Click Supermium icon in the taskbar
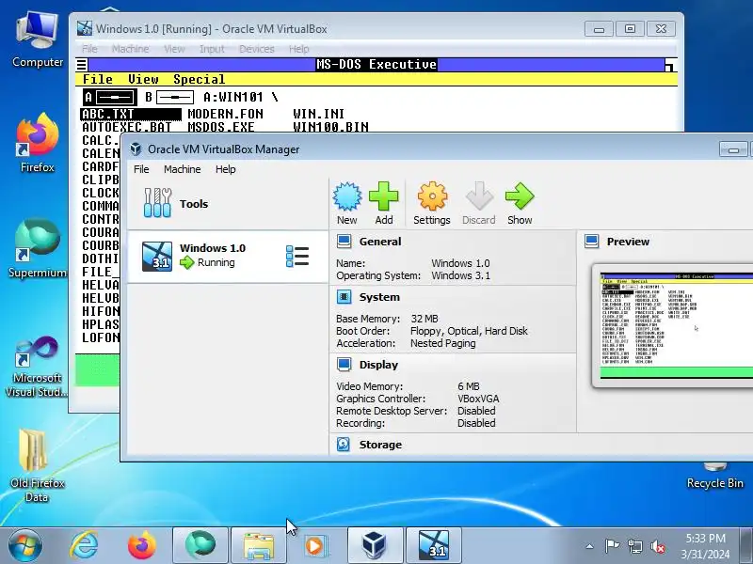Screen dimensions: 753x564 pyautogui.click(x=200, y=546)
